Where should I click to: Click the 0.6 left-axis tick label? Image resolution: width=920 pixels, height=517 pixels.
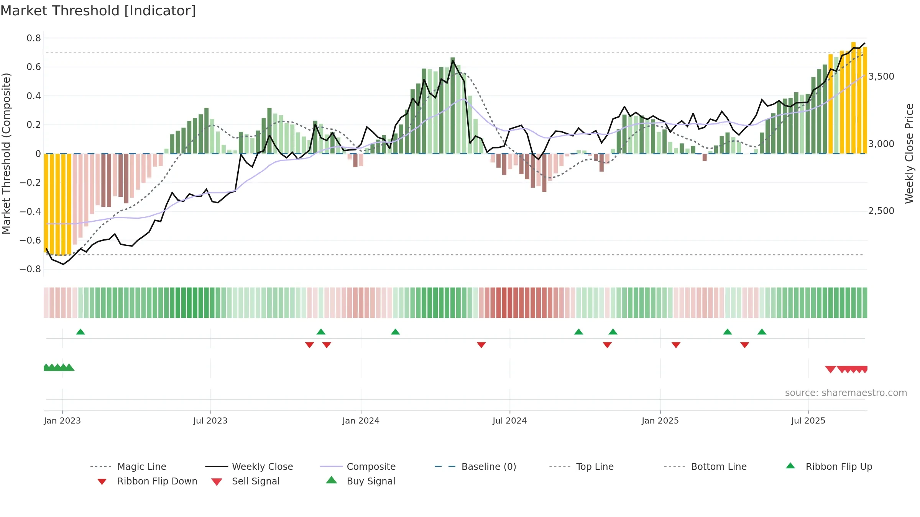[x=34, y=67]
